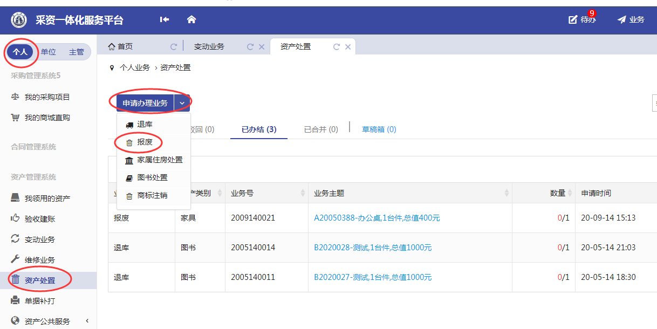Close the 变动业务 tab

262,47
